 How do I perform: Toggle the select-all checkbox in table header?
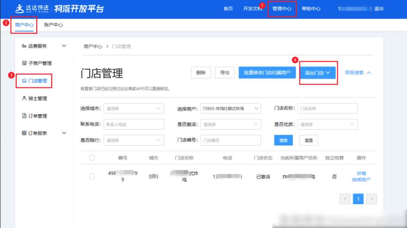click(92, 158)
